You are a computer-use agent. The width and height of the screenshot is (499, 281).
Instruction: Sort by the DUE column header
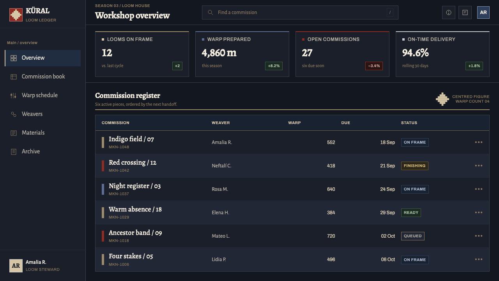346,123
